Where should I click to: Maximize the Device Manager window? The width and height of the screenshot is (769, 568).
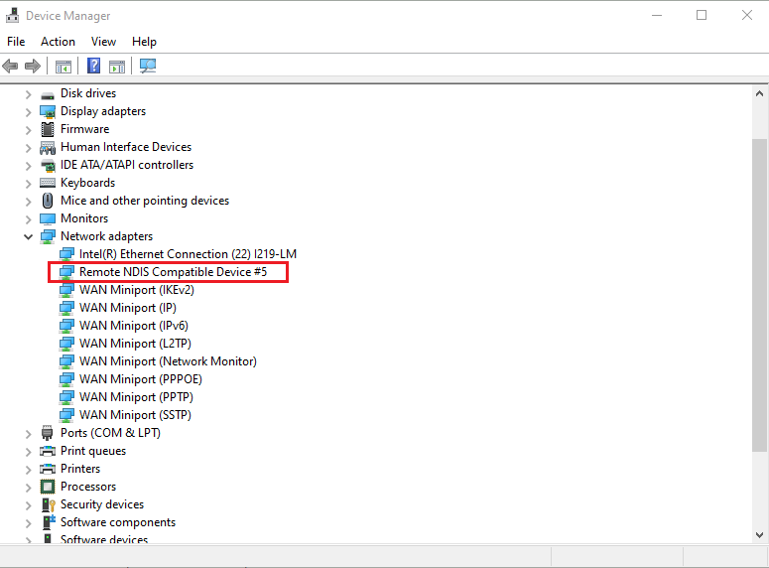[x=702, y=15]
